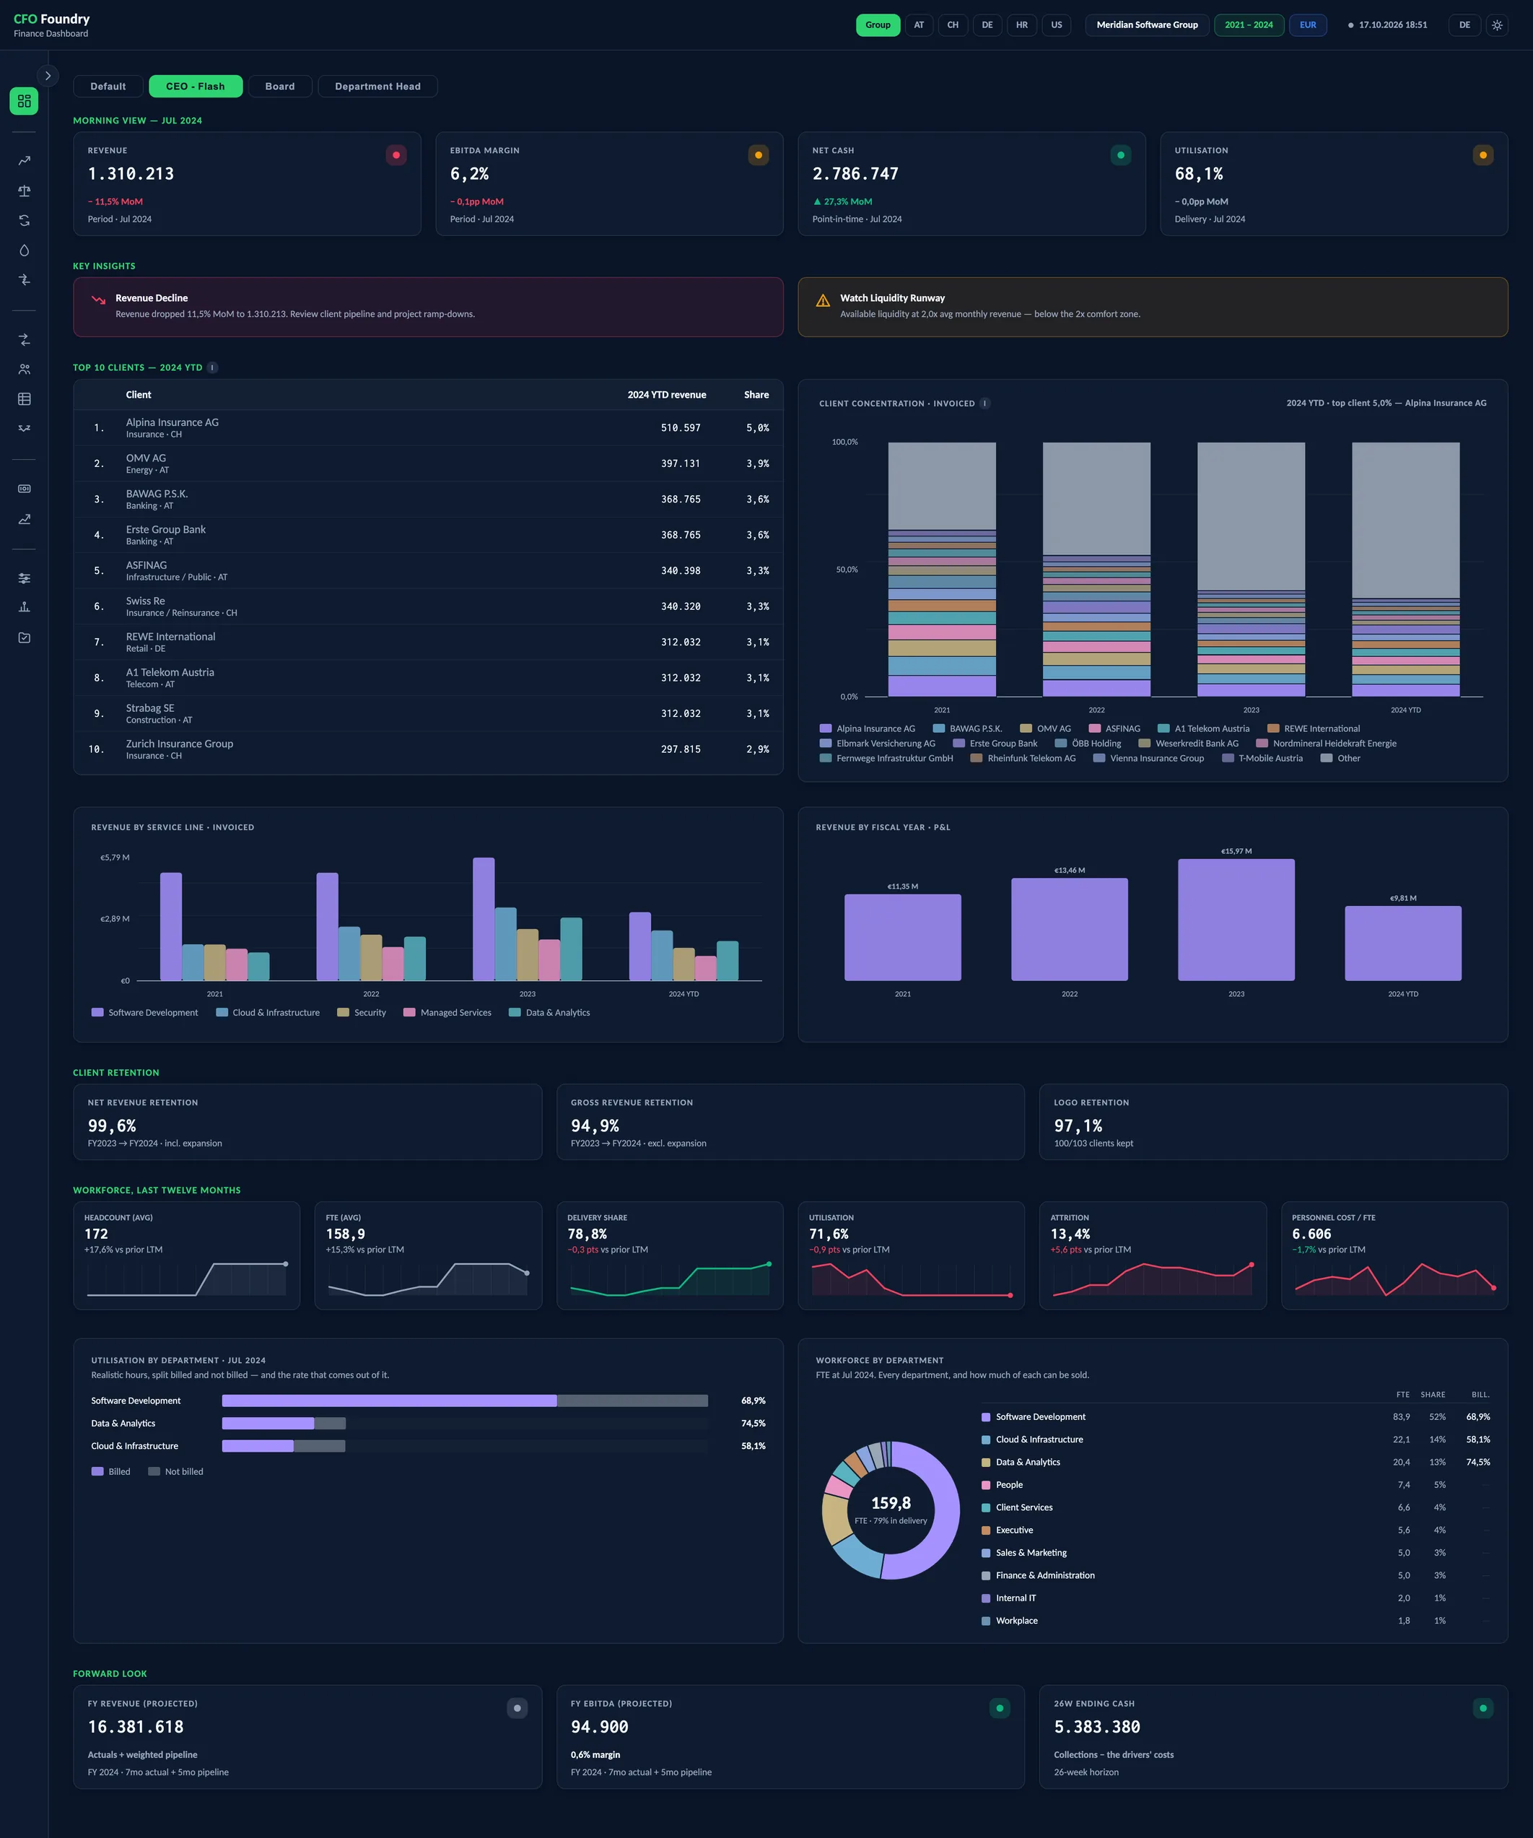Click the Client column header
The width and height of the screenshot is (1533, 1838).
click(x=139, y=395)
